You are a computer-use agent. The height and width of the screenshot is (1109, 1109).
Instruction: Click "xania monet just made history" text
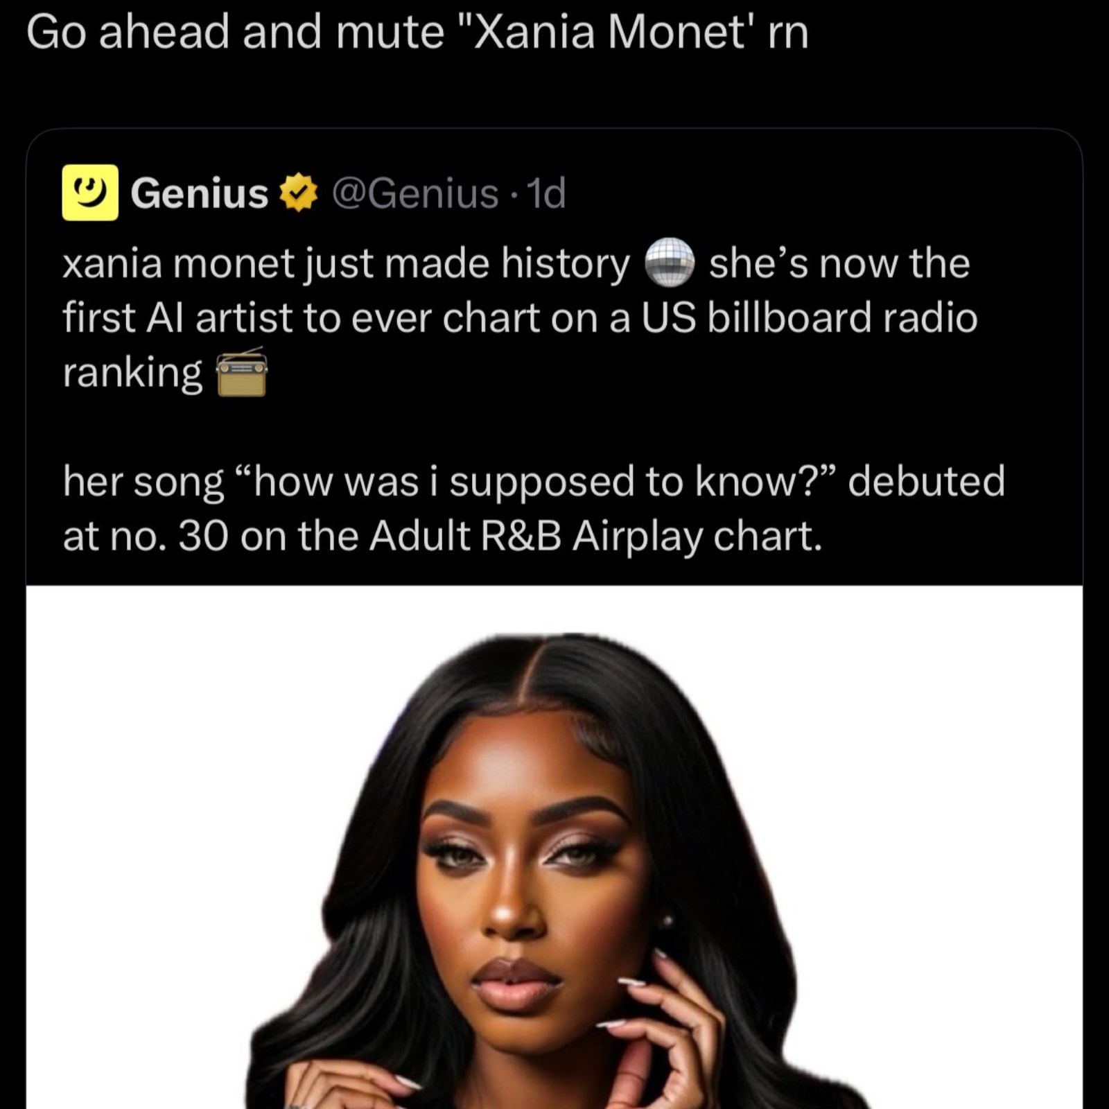pos(345,264)
